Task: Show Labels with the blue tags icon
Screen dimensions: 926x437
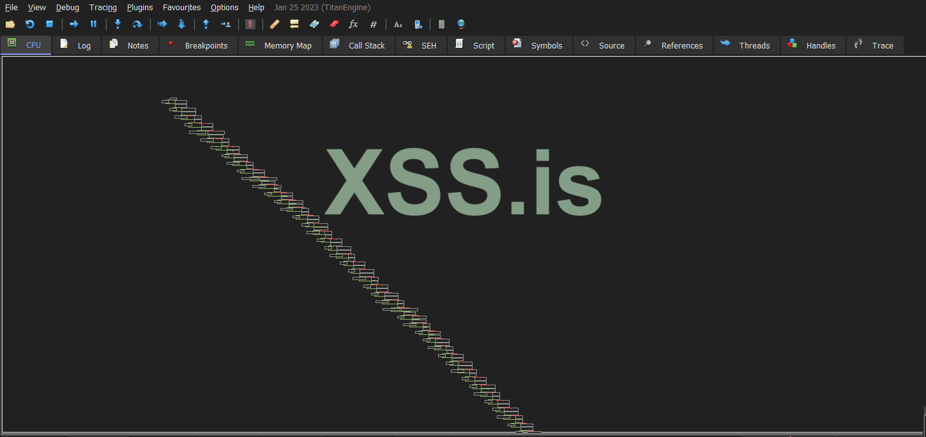Action: tap(314, 24)
